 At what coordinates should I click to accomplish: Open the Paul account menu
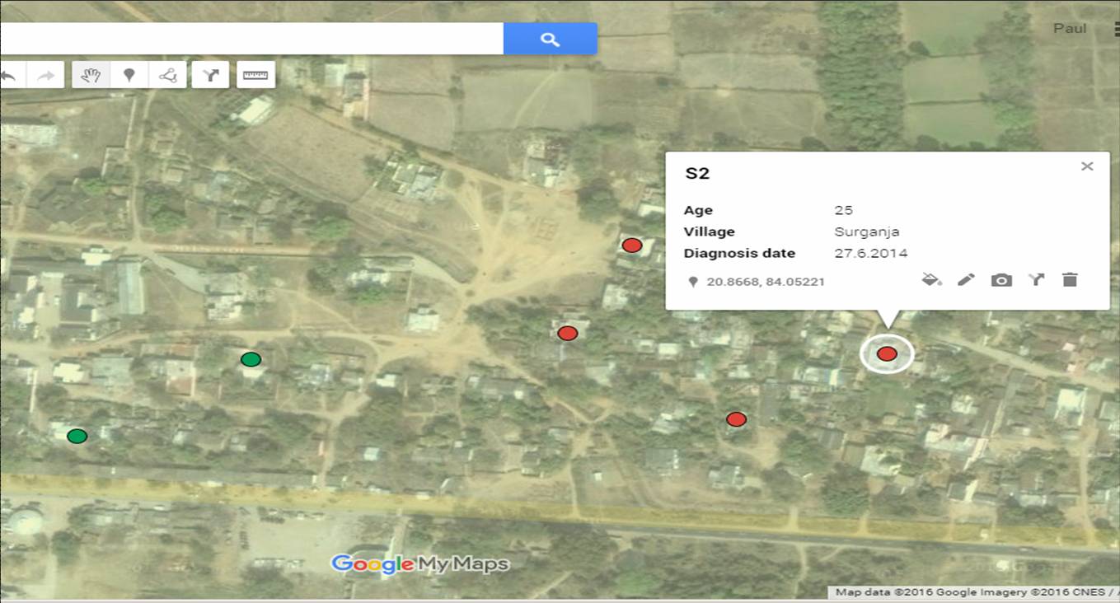coord(1069,27)
